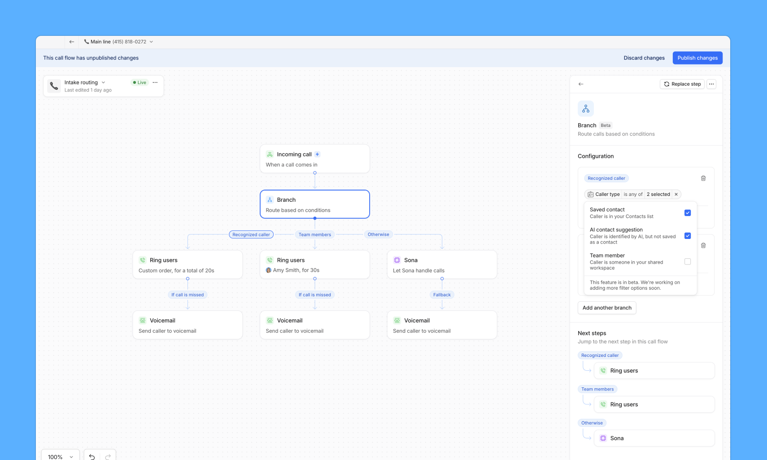The height and width of the screenshot is (460, 767).
Task: Go back using the top bar arrow
Action: click(x=72, y=42)
